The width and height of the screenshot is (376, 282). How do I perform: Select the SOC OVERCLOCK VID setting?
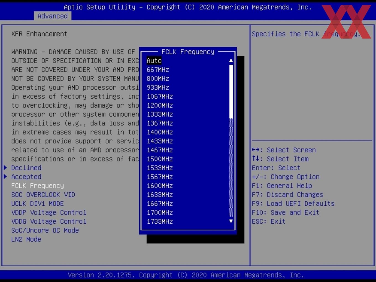[x=43, y=195]
